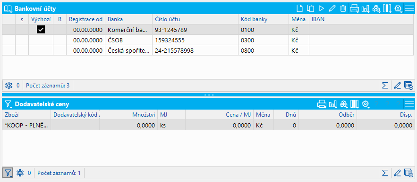The image size is (417, 182).
Task: Select the *KOOP - PLNĚ... goods row
Action: pyautogui.click(x=209, y=125)
